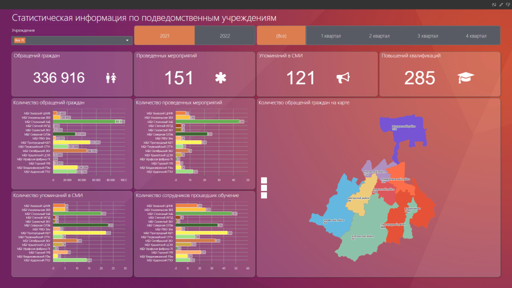
Task: Click the graduation cap icon
Action: [x=465, y=77]
